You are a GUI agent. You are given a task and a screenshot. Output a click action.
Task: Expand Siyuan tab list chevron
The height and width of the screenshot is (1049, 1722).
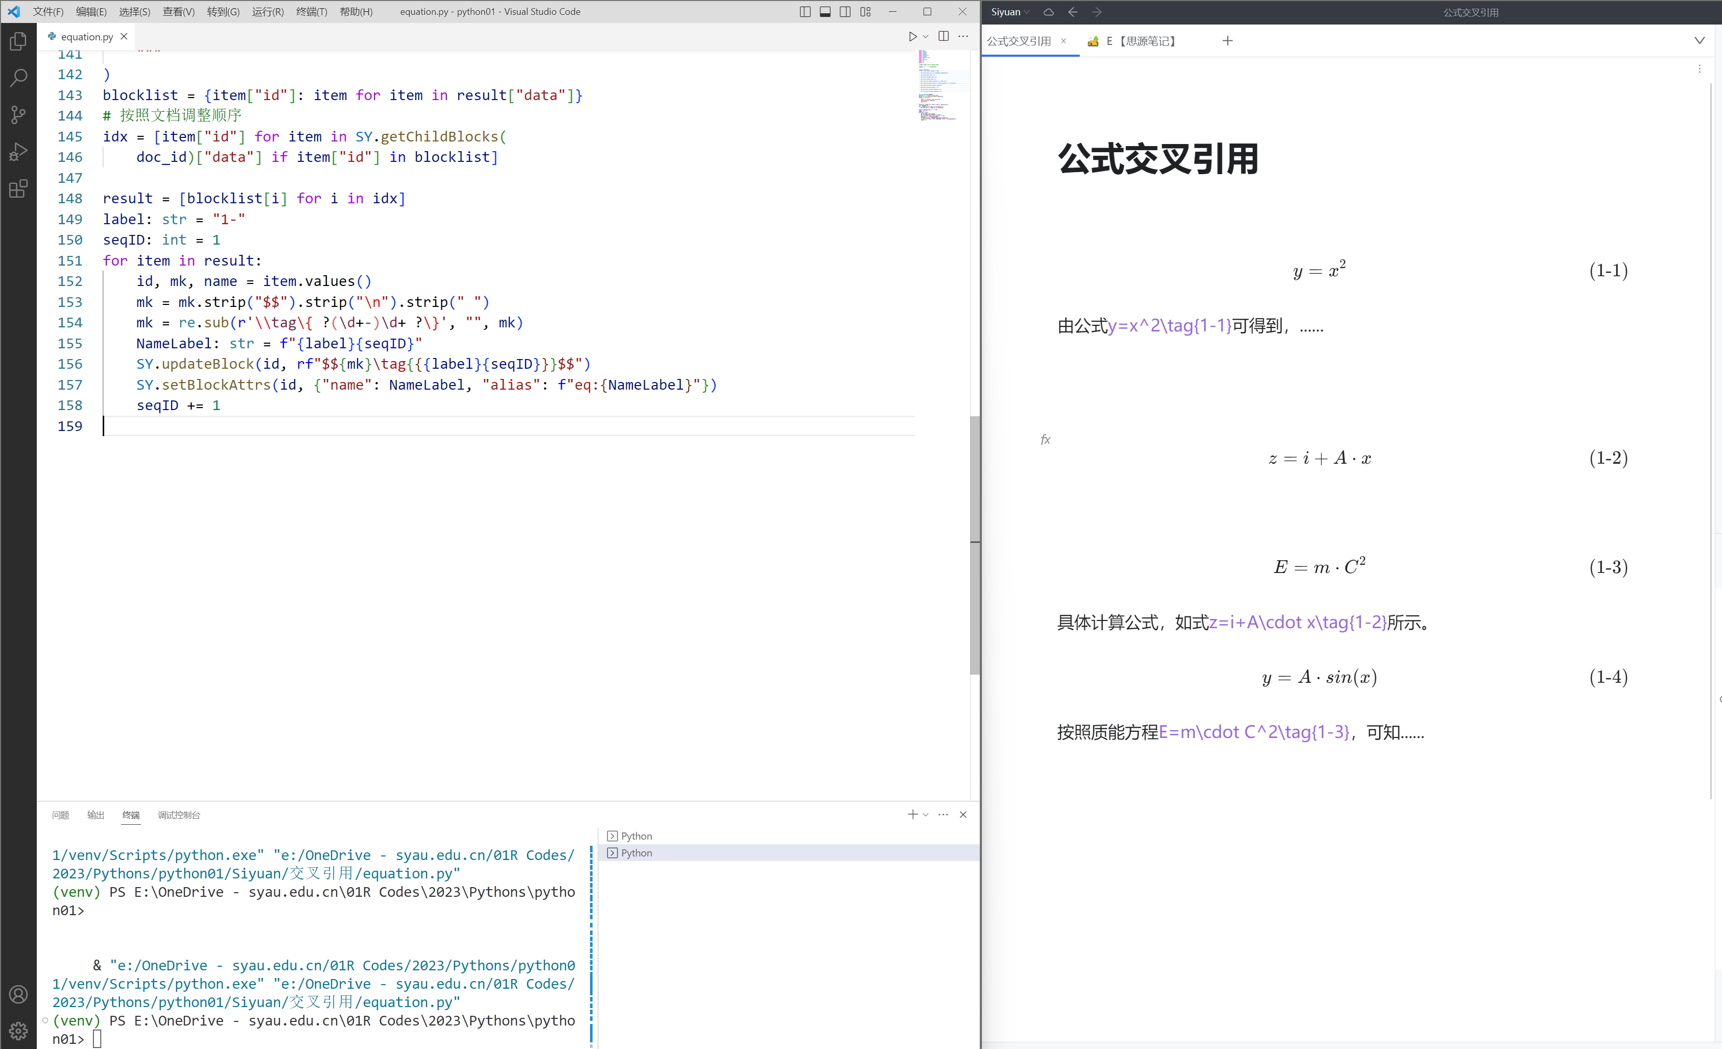point(1700,40)
